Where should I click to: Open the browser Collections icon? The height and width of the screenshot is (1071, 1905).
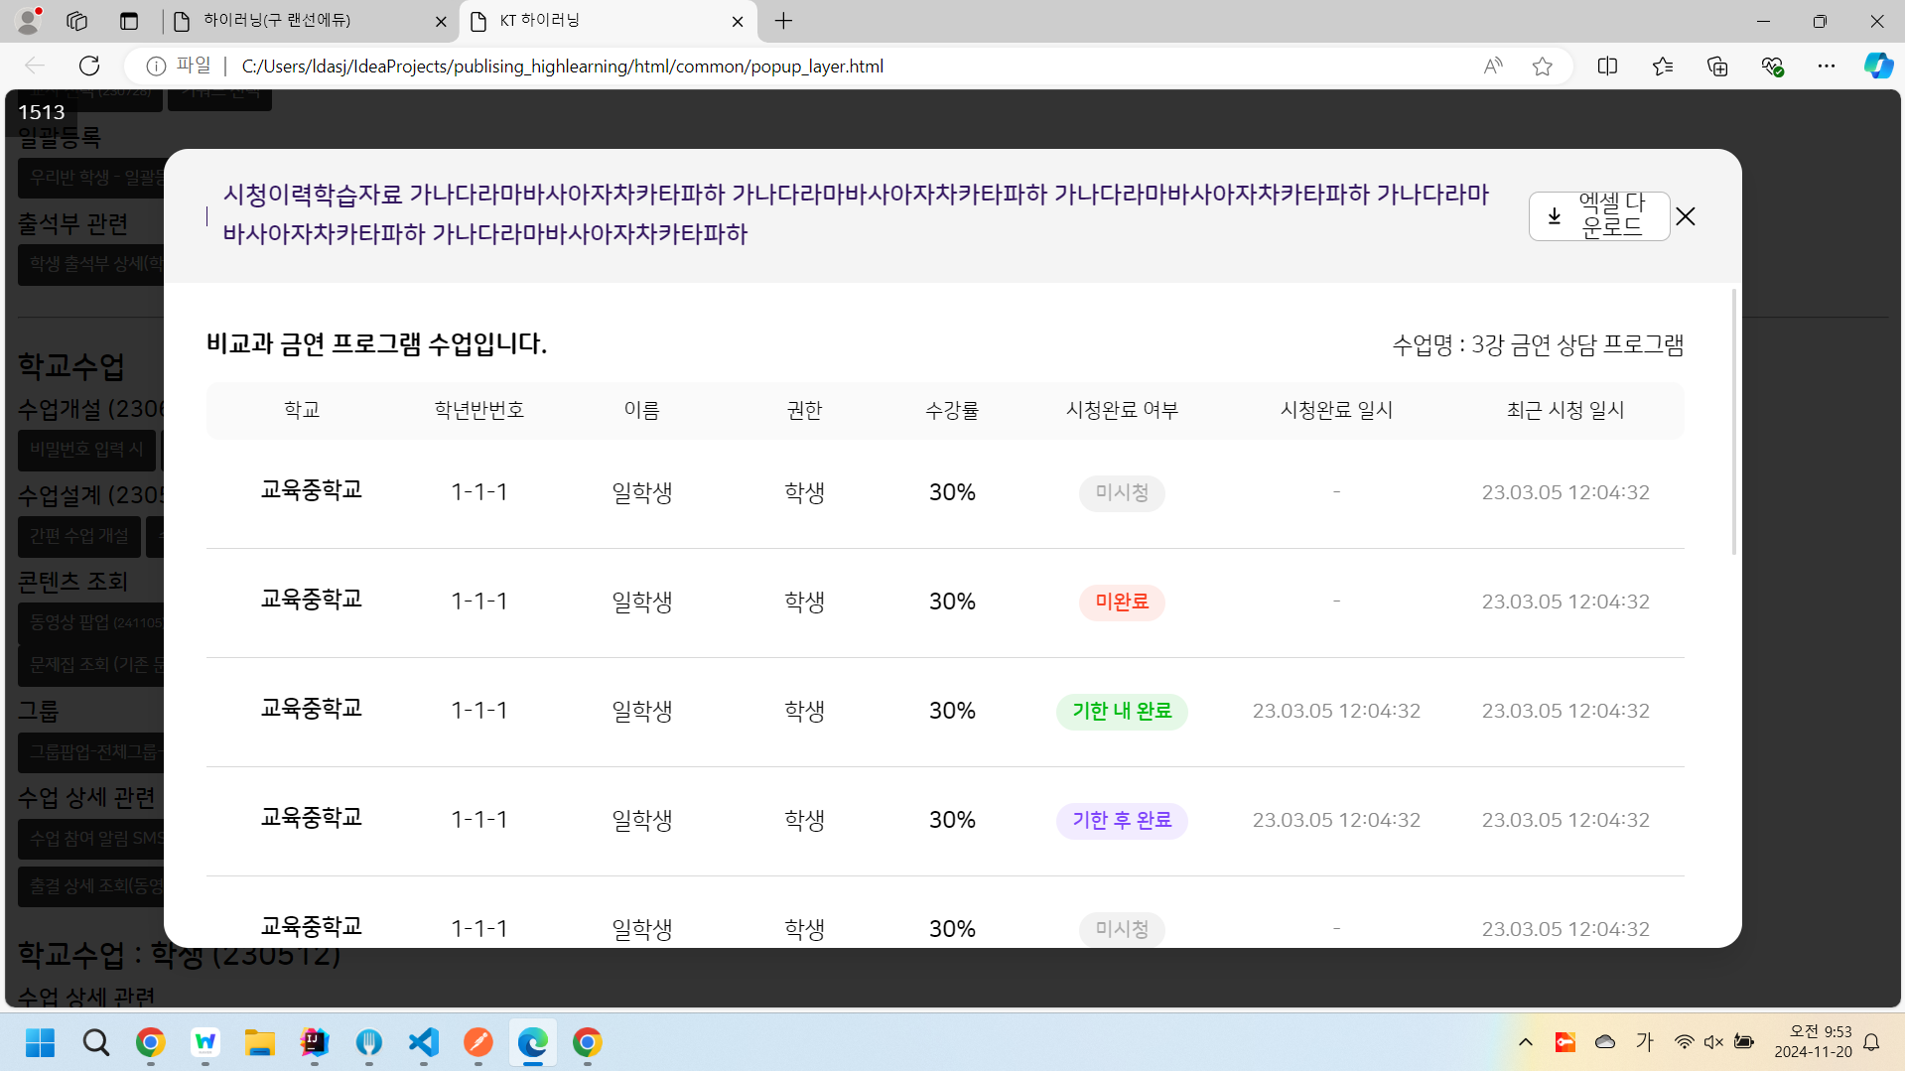click(1717, 67)
